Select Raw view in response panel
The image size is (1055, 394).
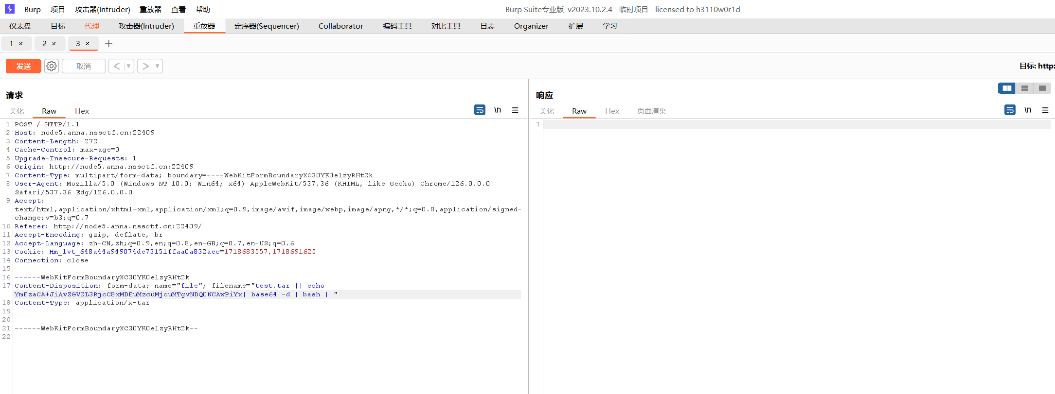tap(579, 111)
